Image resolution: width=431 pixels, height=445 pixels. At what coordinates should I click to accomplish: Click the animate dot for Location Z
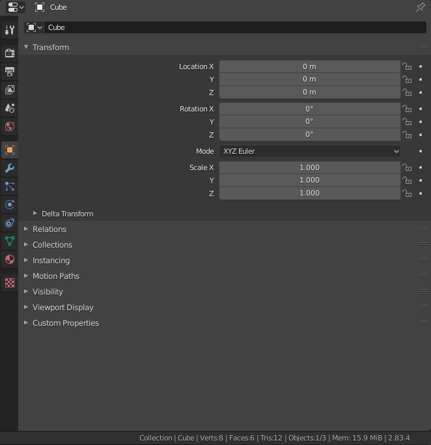[421, 93]
